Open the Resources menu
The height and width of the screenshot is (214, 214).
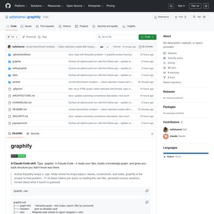(x=55, y=6)
